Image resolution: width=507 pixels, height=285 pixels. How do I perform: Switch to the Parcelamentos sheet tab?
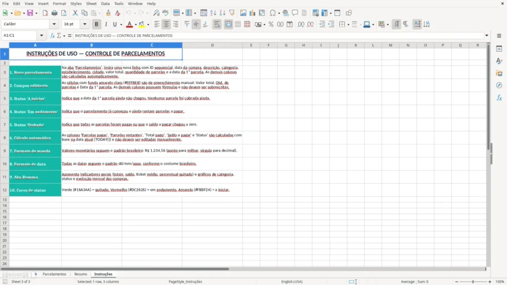(54, 274)
